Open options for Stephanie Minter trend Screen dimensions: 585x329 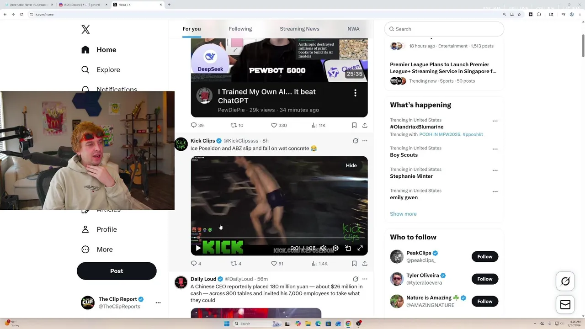pos(495,170)
